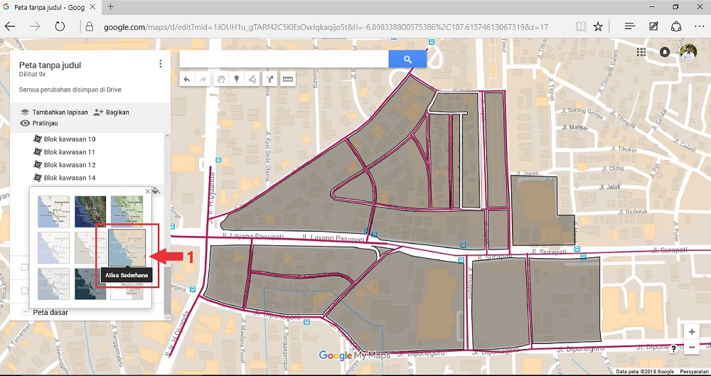Choose the dark navy base map thumbnail

(x=90, y=284)
